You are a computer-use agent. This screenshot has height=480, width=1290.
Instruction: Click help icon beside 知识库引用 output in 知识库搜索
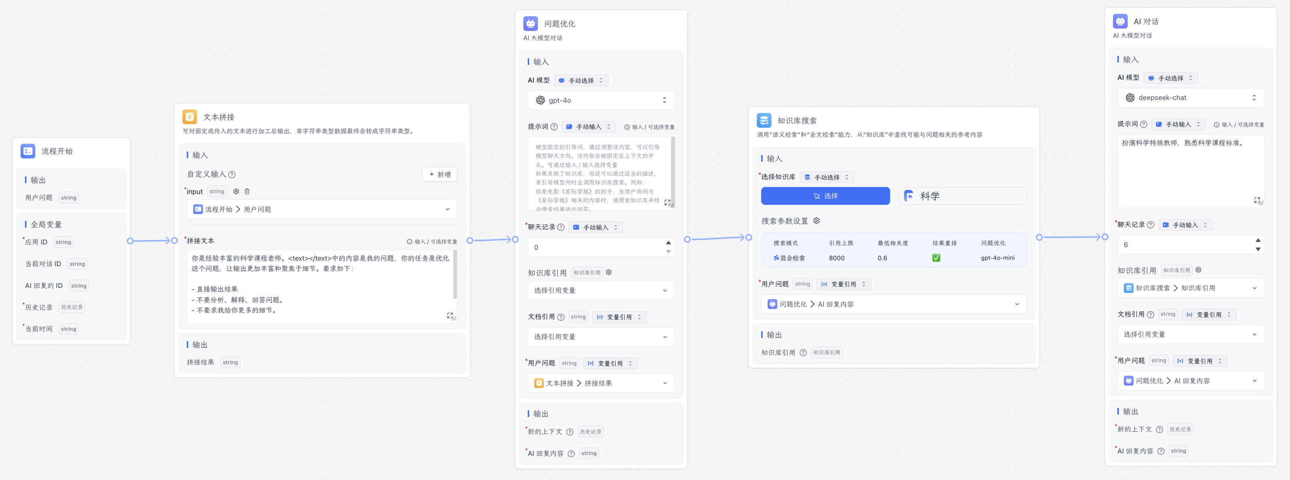coord(803,352)
